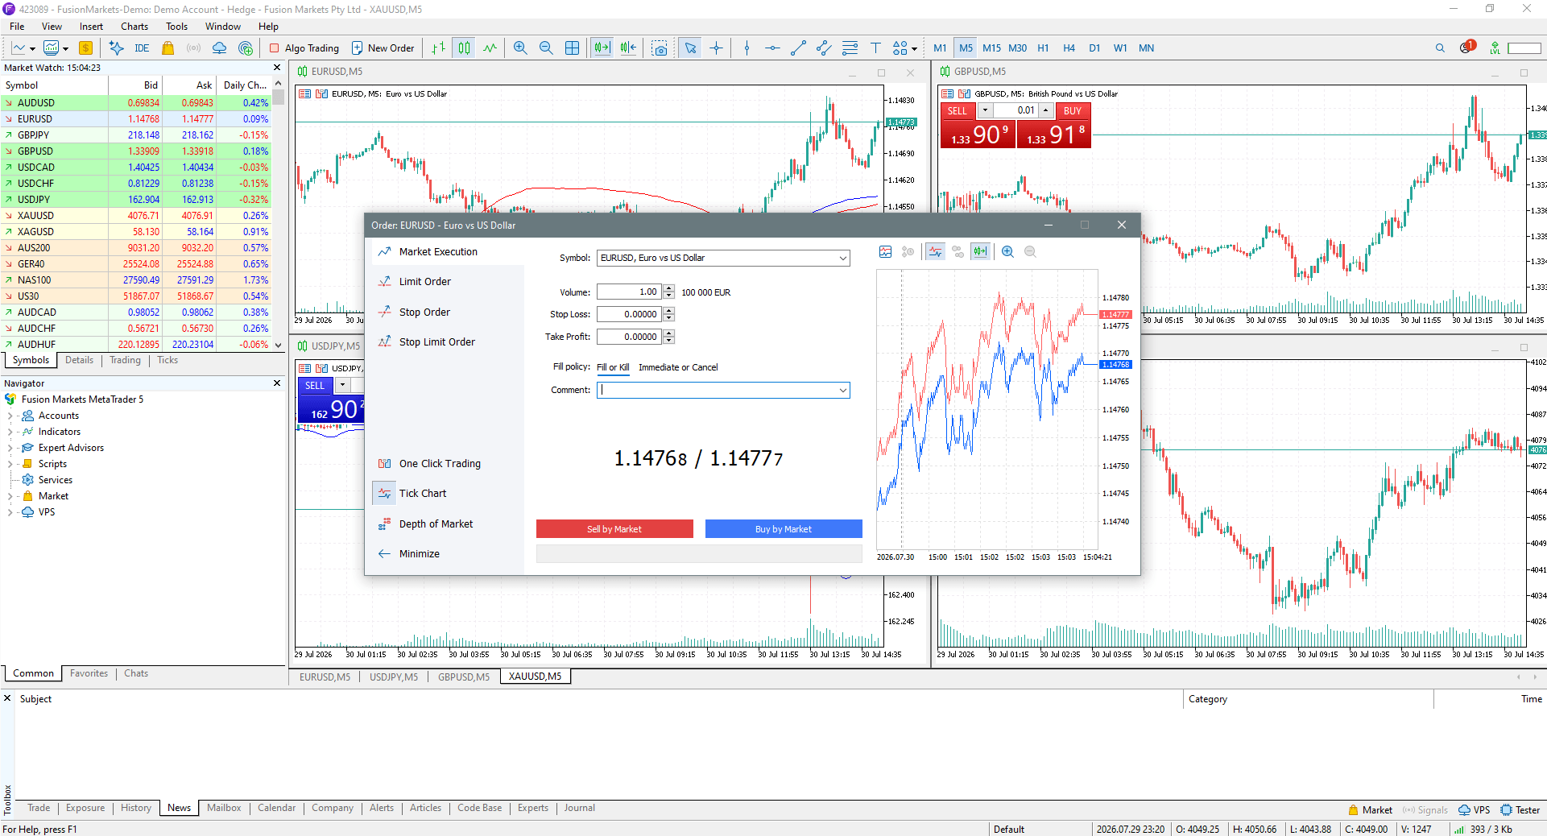1547x836 pixels.
Task: Open the search magnifier in the toolbar
Action: click(1440, 48)
